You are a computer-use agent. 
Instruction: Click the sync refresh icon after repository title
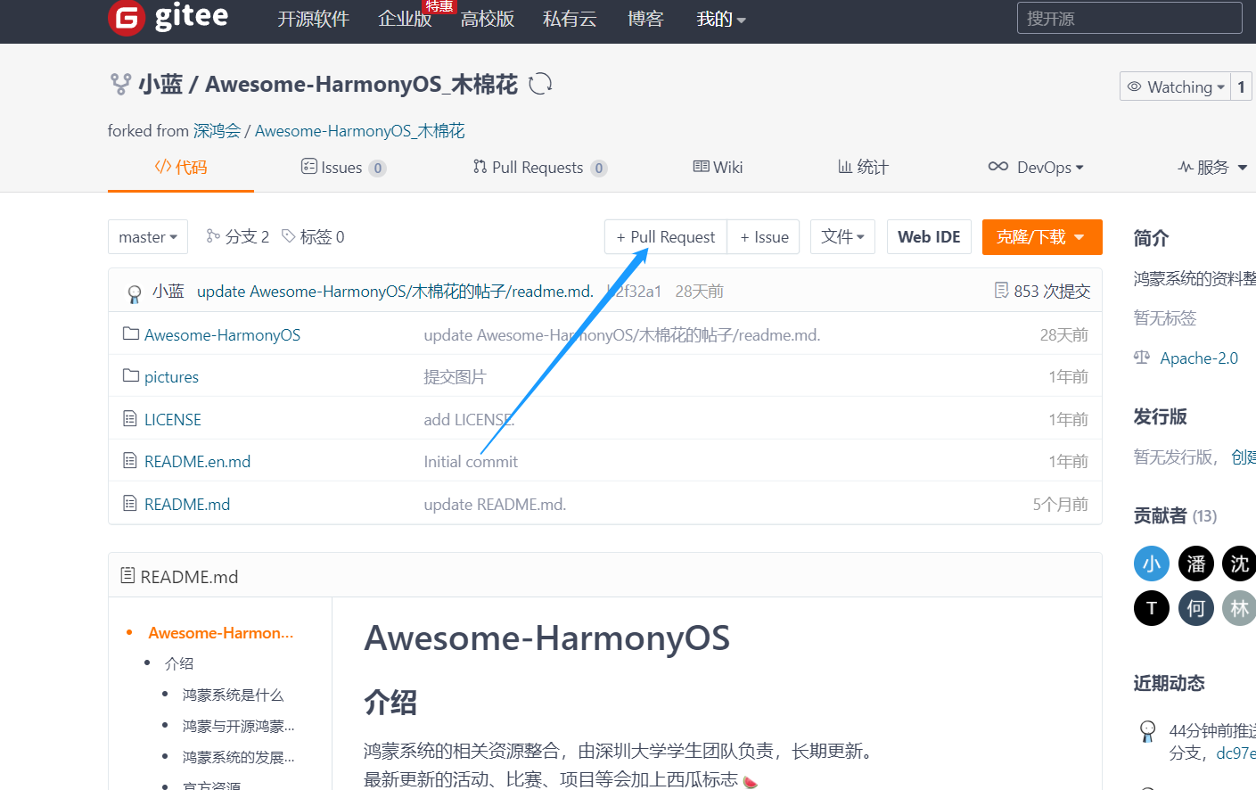pos(540,84)
